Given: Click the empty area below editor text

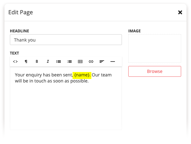Looking at the screenshot, I should point(66,108).
